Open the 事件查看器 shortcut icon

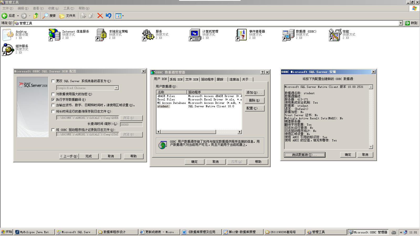(241, 35)
